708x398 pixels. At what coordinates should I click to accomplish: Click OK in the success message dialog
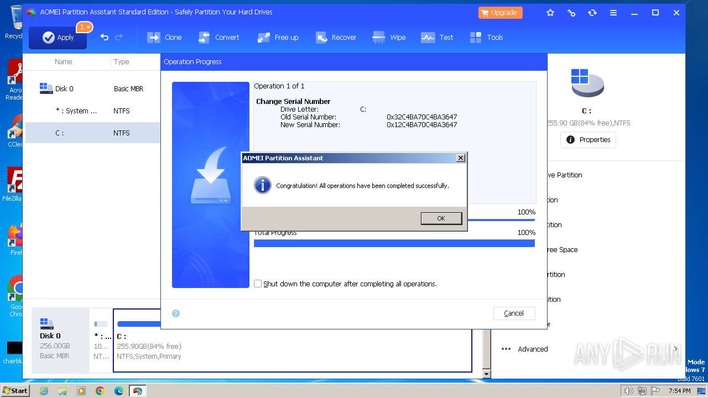(441, 218)
